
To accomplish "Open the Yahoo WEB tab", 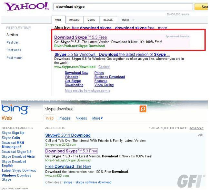I will [x=58, y=20].
